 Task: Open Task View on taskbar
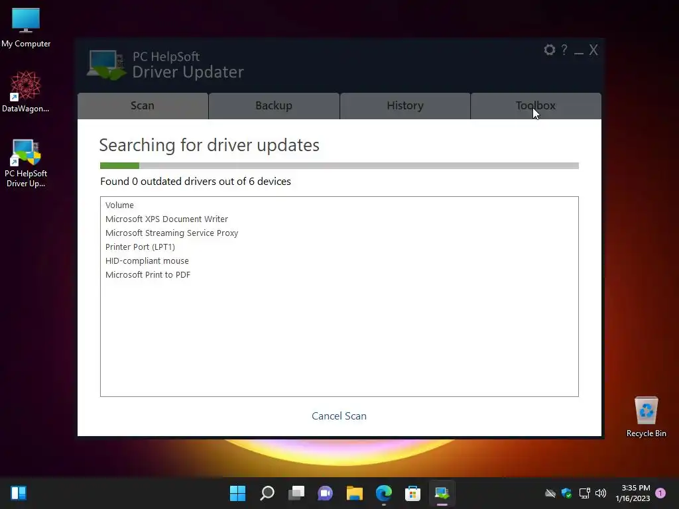click(x=296, y=493)
